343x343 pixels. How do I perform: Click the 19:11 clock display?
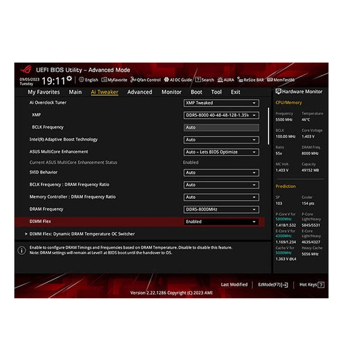click(x=53, y=81)
